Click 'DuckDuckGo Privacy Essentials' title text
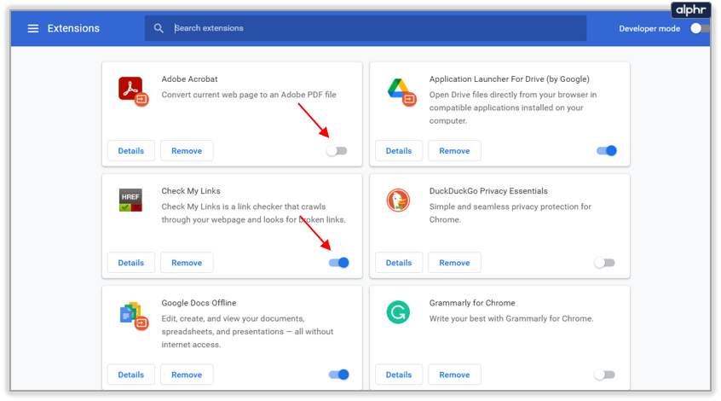This screenshot has height=401, width=721. [x=488, y=191]
